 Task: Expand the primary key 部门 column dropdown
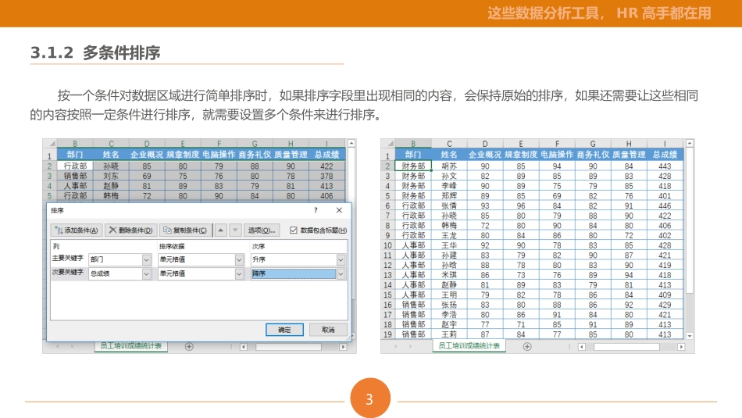[147, 259]
